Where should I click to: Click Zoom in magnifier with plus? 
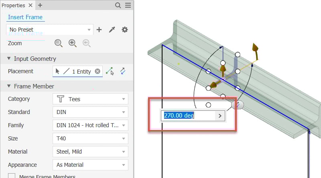[x=73, y=43]
